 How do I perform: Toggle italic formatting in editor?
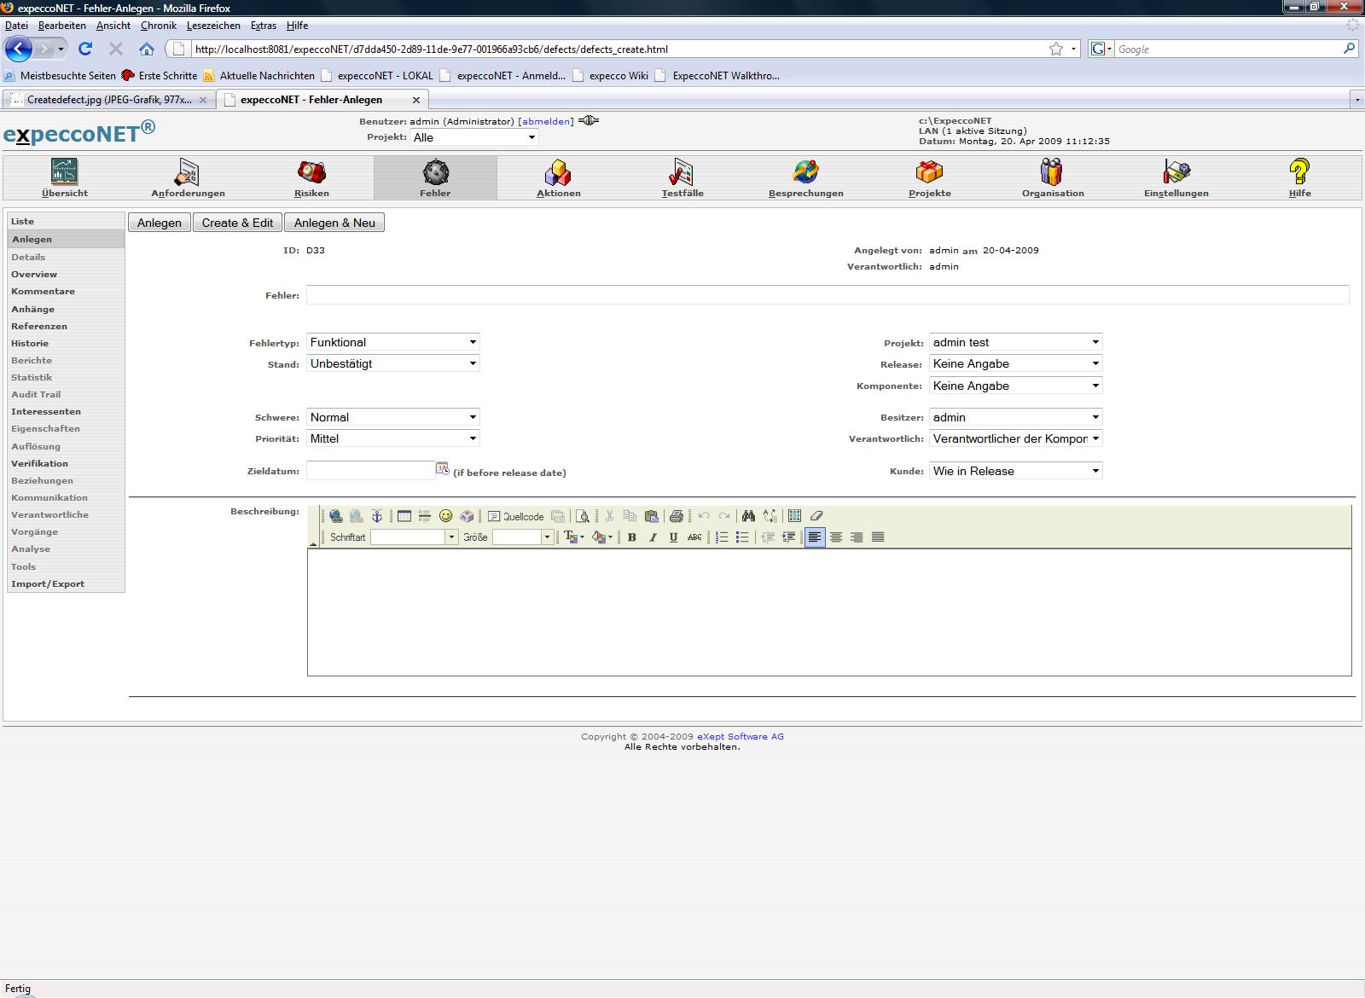653,537
